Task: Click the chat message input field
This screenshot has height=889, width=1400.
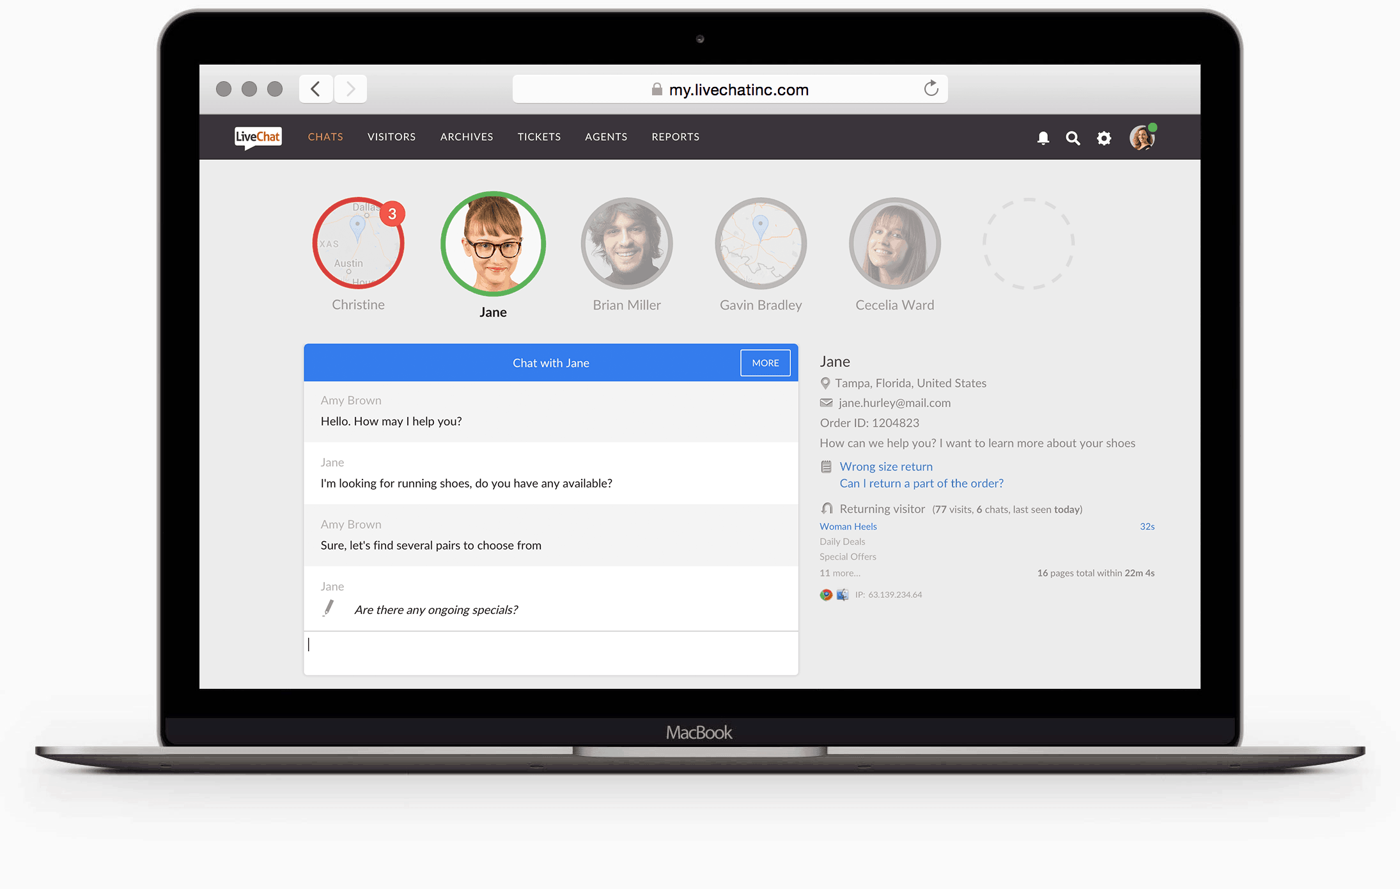Action: click(552, 650)
